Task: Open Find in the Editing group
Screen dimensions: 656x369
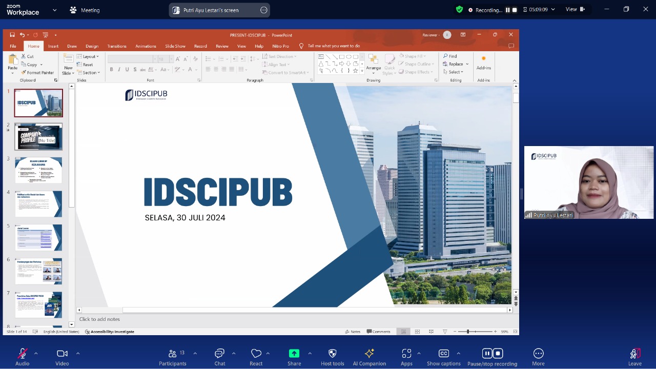Action: click(x=450, y=56)
